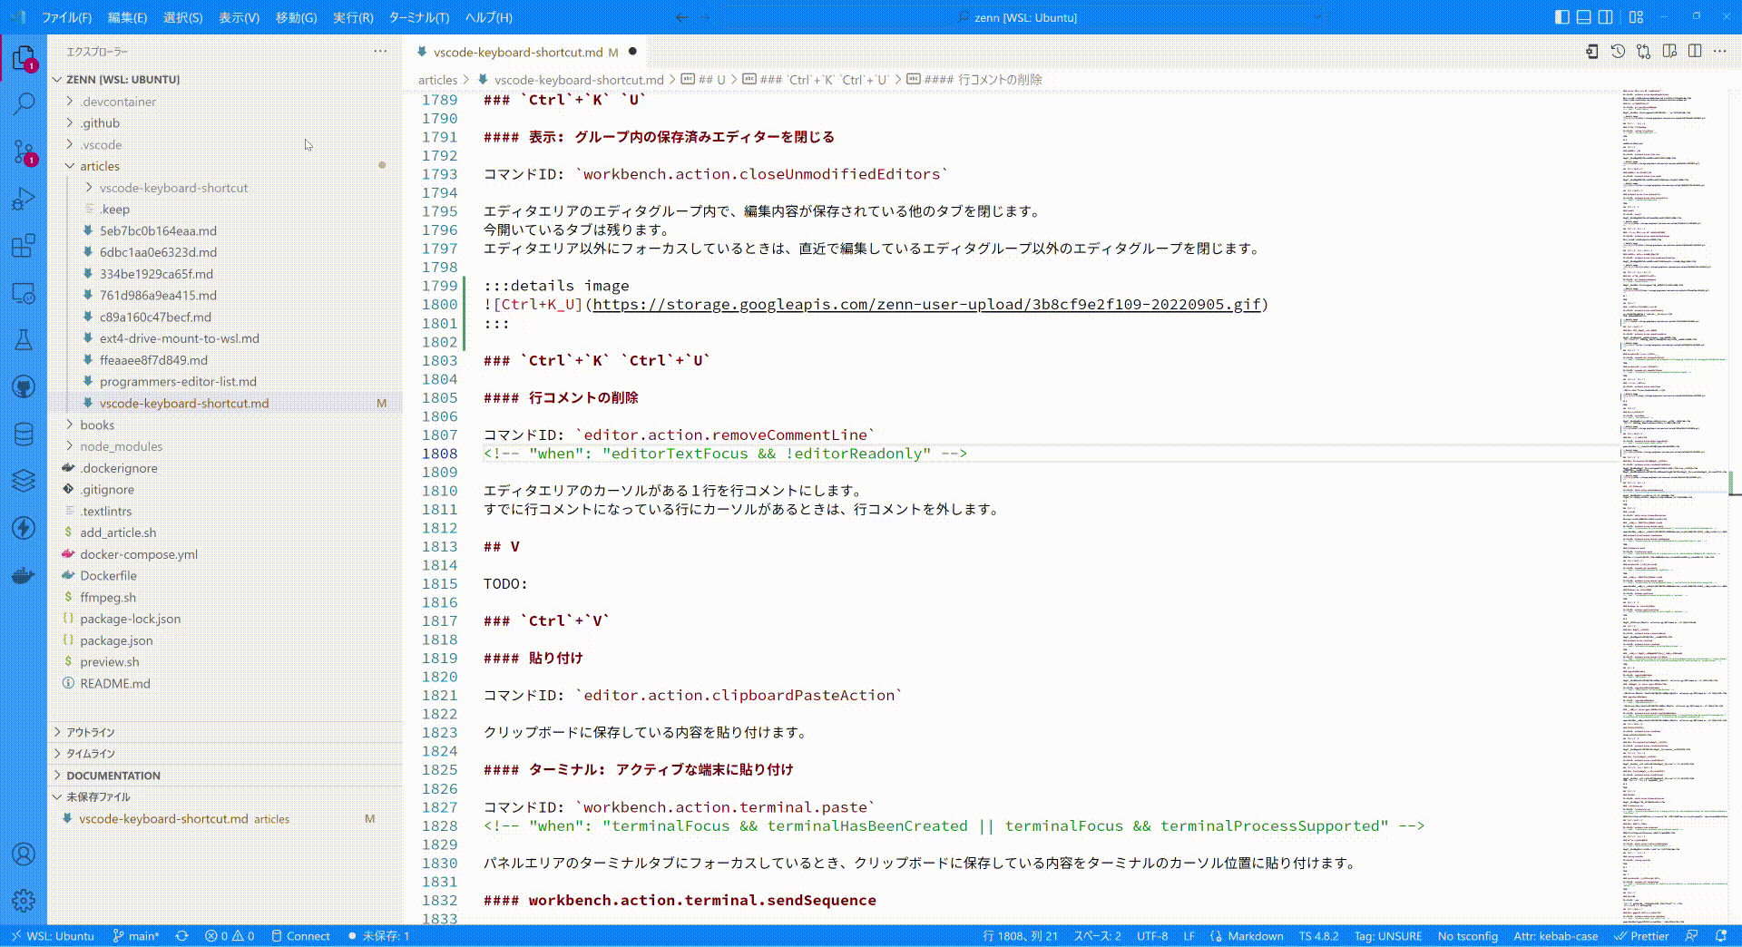
Task: Expand the アウトライン section
Action: point(225,732)
